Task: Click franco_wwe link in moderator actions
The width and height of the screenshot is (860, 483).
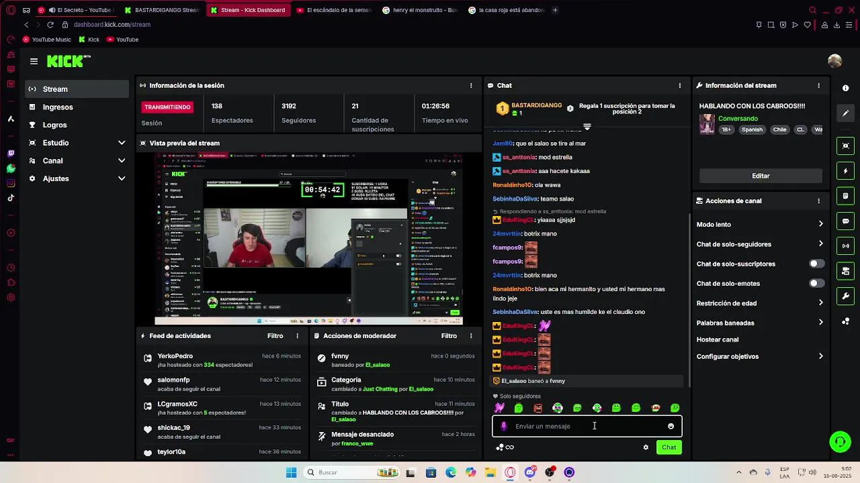Action: [357, 443]
